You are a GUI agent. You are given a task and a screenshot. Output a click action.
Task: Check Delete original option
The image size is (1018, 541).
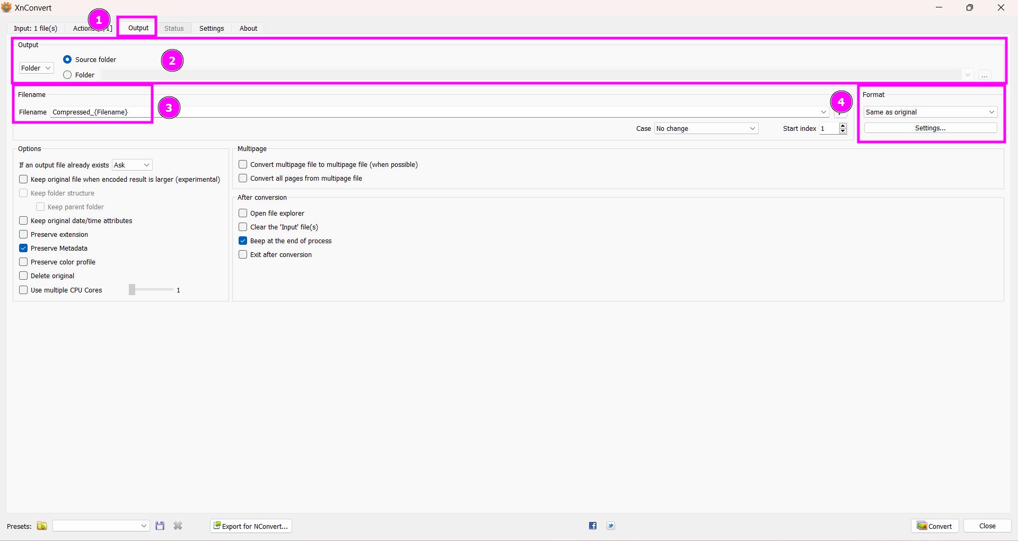(23, 276)
